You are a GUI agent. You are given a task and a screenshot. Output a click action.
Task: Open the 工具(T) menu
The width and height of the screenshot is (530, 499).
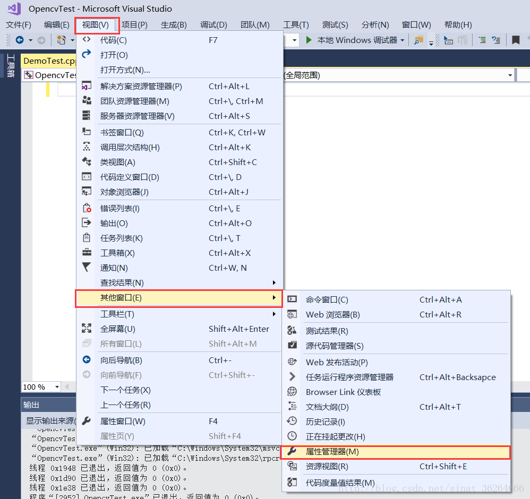tap(296, 24)
